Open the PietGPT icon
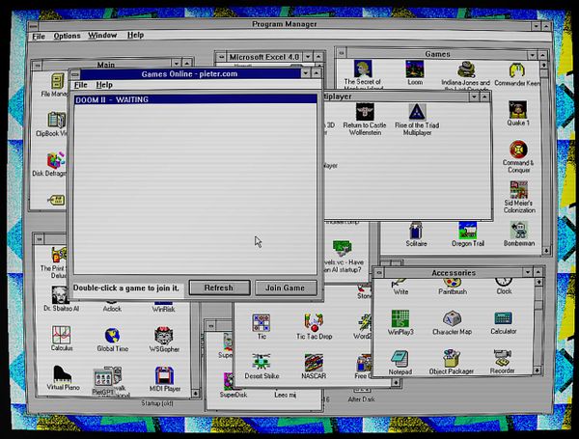579x439 pixels. 102,378
